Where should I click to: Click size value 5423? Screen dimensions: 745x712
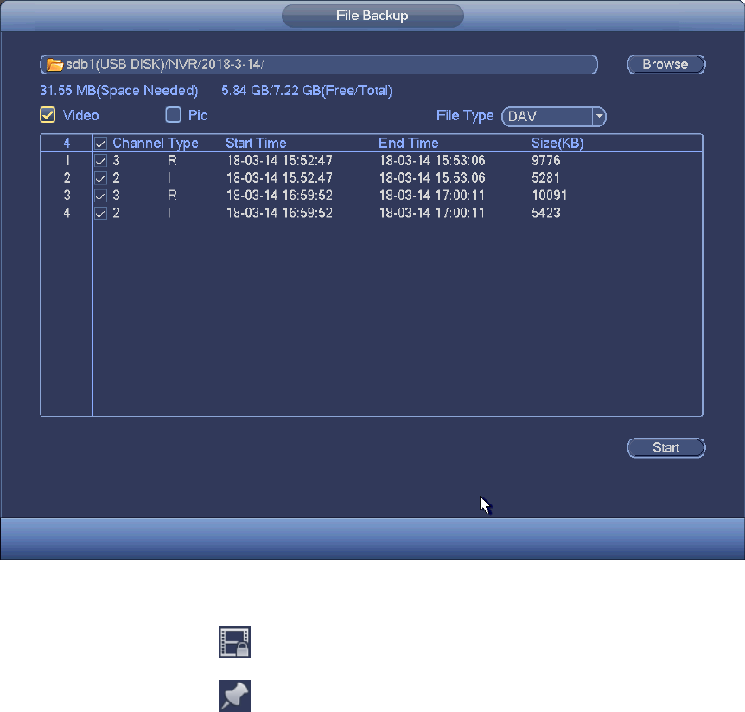[x=546, y=213]
